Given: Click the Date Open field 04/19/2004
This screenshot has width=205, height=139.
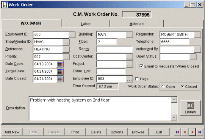Looking at the screenshot, I should pos(45,64).
